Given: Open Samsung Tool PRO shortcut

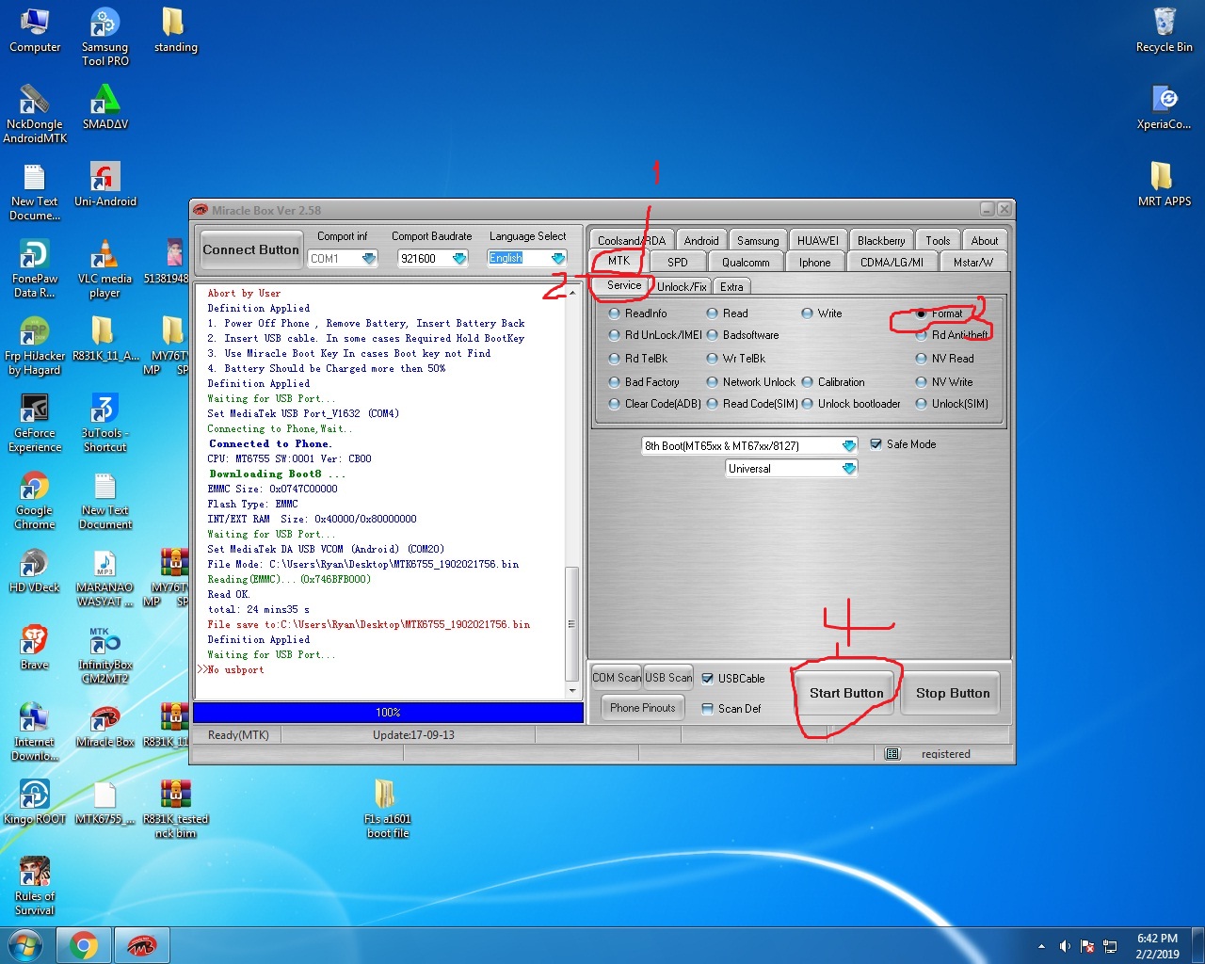Looking at the screenshot, I should (104, 37).
